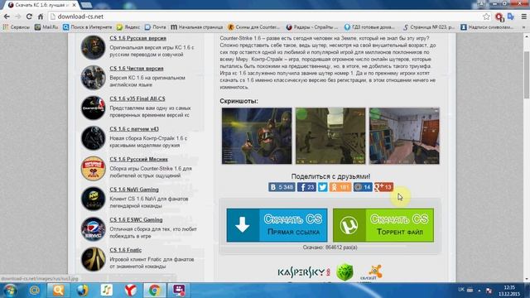Click the translate extension icon in toolbar

pos(511,17)
